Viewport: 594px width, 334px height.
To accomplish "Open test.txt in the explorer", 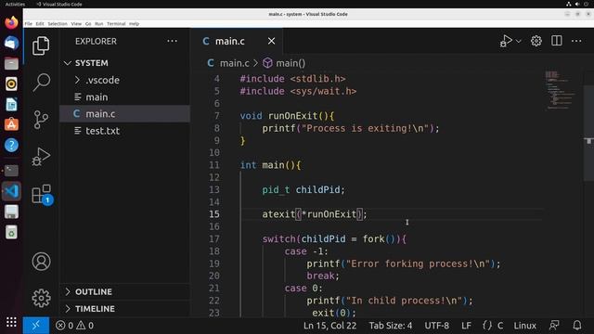I will 125,131.
